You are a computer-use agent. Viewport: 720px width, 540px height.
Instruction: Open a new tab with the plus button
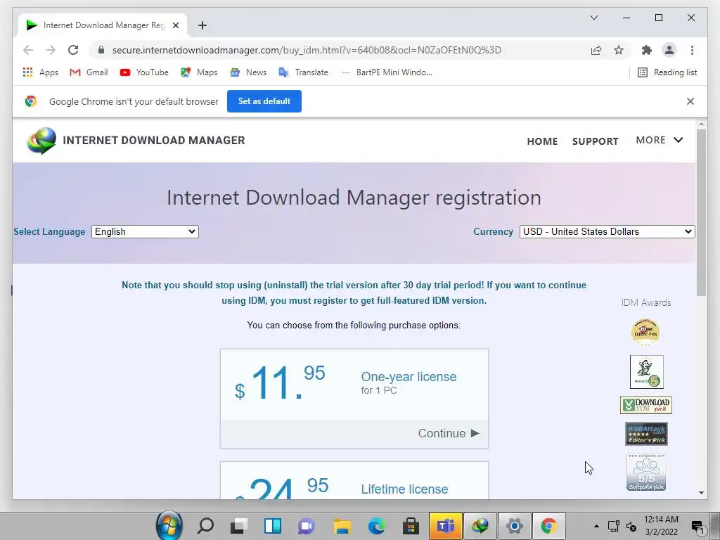[x=202, y=25]
